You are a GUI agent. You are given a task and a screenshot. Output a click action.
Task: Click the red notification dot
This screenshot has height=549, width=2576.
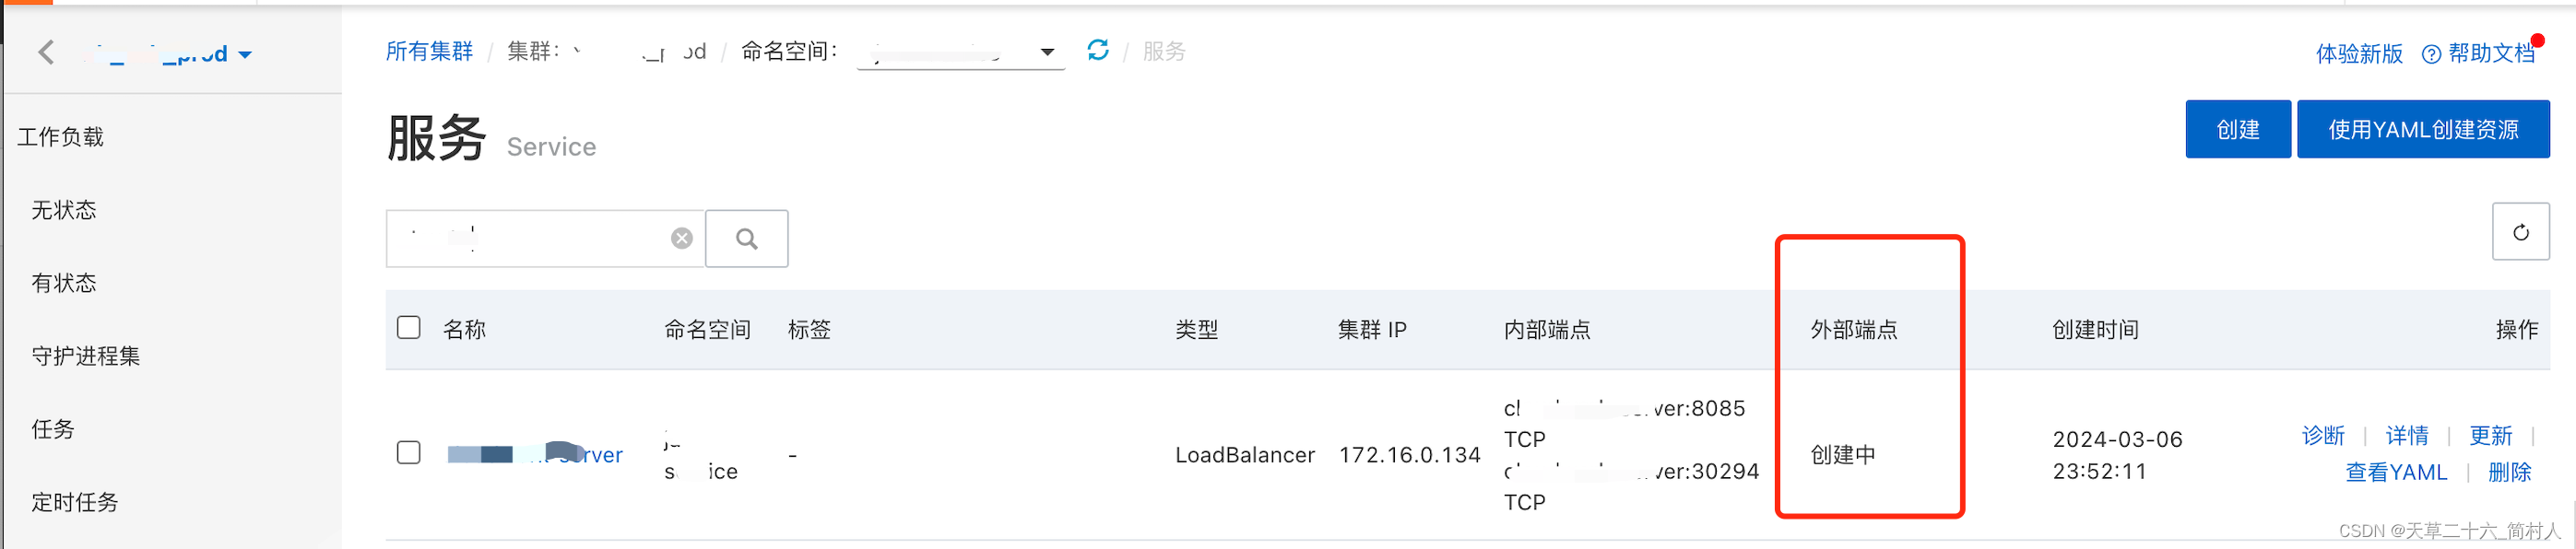[2537, 40]
